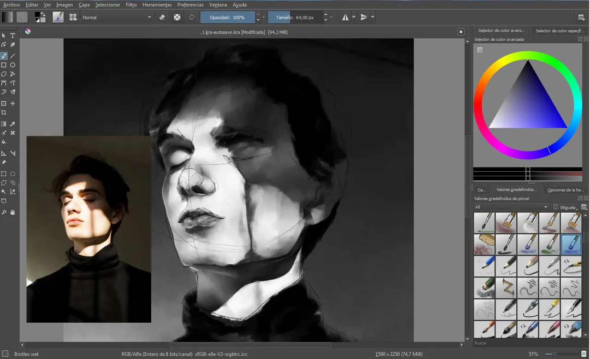Click the canvas horizontal scrollbar
Image resolution: width=590 pixels, height=359 pixels.
(250, 345)
